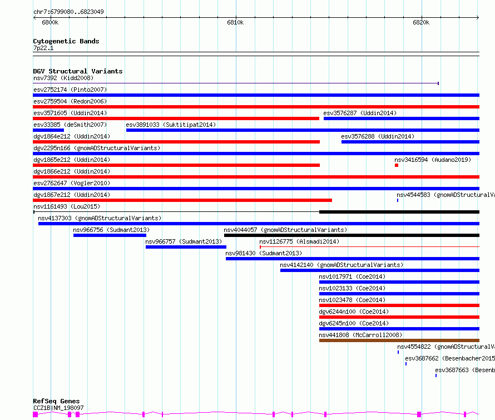Click the 6810k ruler position
The image size is (495, 420).
point(235,22)
